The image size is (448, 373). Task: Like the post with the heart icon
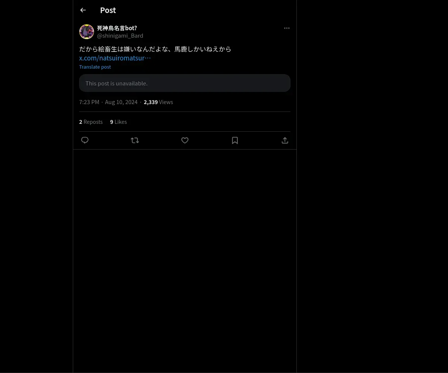[185, 140]
